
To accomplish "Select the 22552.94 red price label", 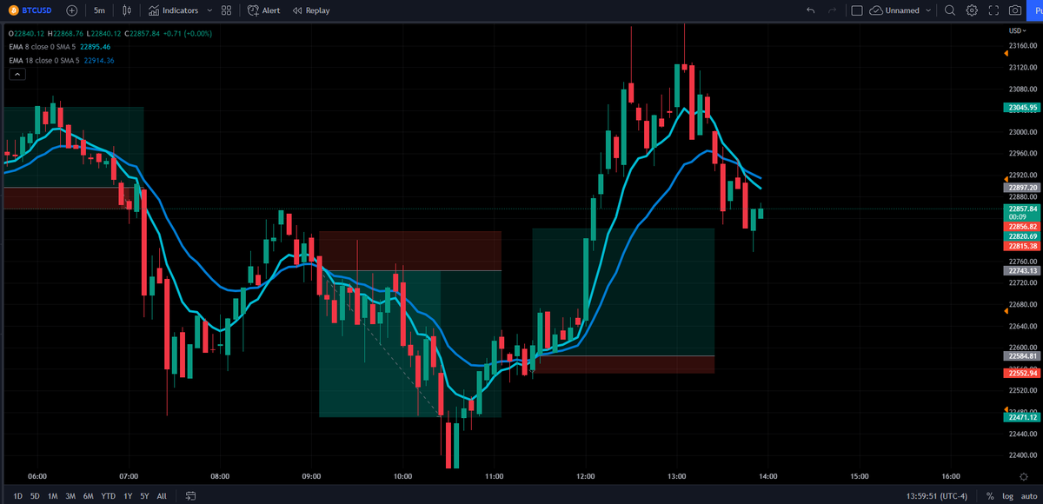I will pos(1022,373).
